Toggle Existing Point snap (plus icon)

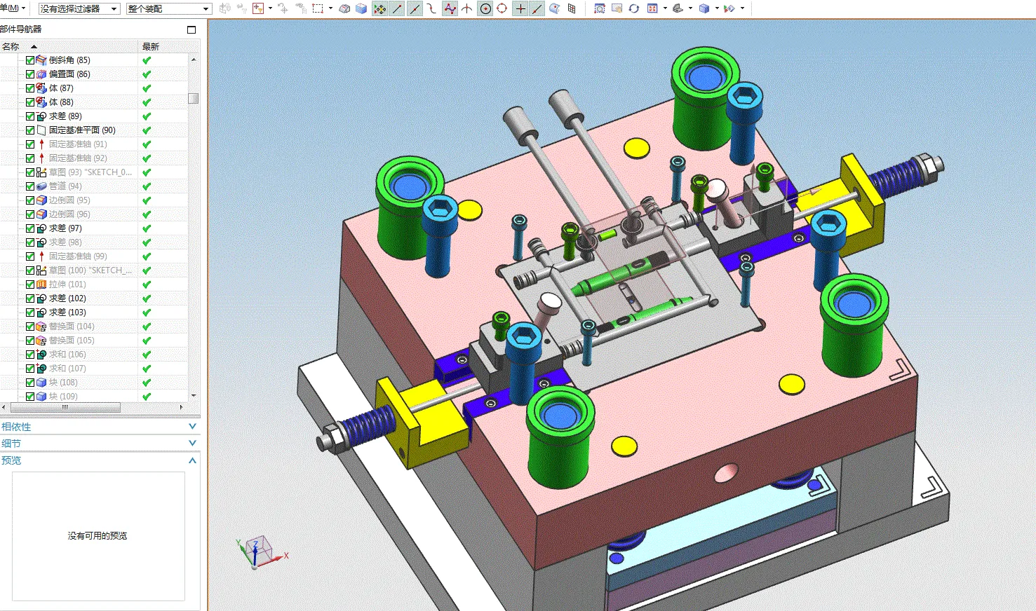pyautogui.click(x=520, y=8)
